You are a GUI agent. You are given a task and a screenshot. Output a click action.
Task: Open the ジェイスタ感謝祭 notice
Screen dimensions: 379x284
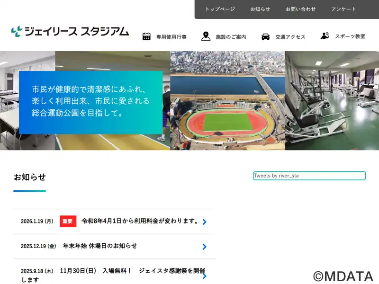(x=113, y=275)
